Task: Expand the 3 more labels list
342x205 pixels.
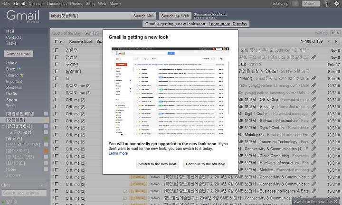Action: [x=13, y=176]
